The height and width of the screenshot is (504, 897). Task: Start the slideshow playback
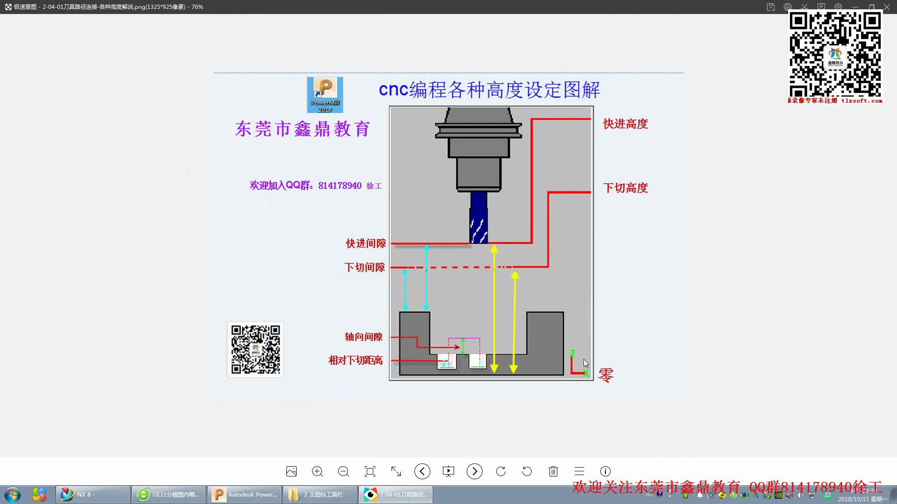coord(448,471)
